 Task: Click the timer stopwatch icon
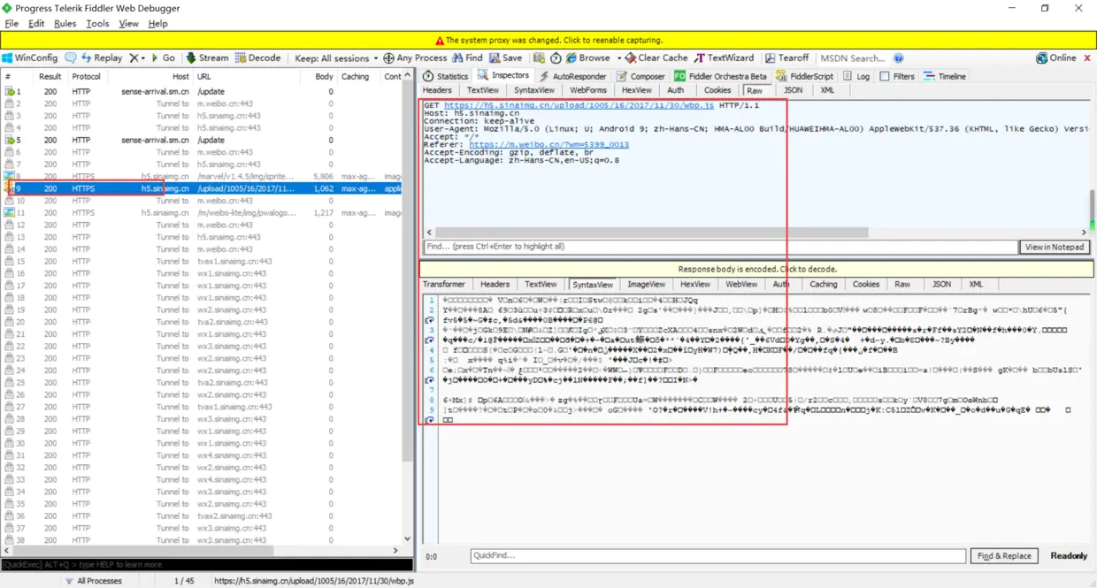pyautogui.click(x=556, y=57)
